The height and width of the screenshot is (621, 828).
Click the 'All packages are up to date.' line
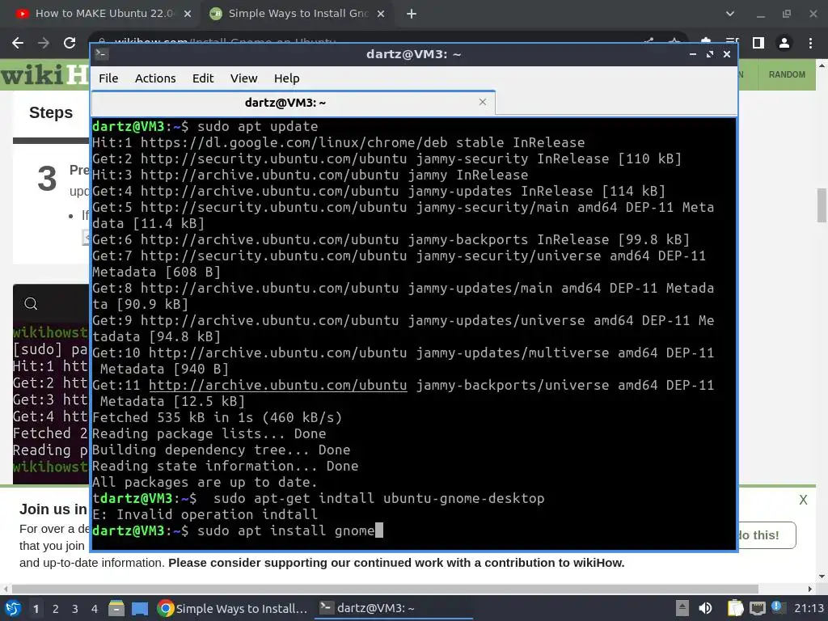point(205,483)
